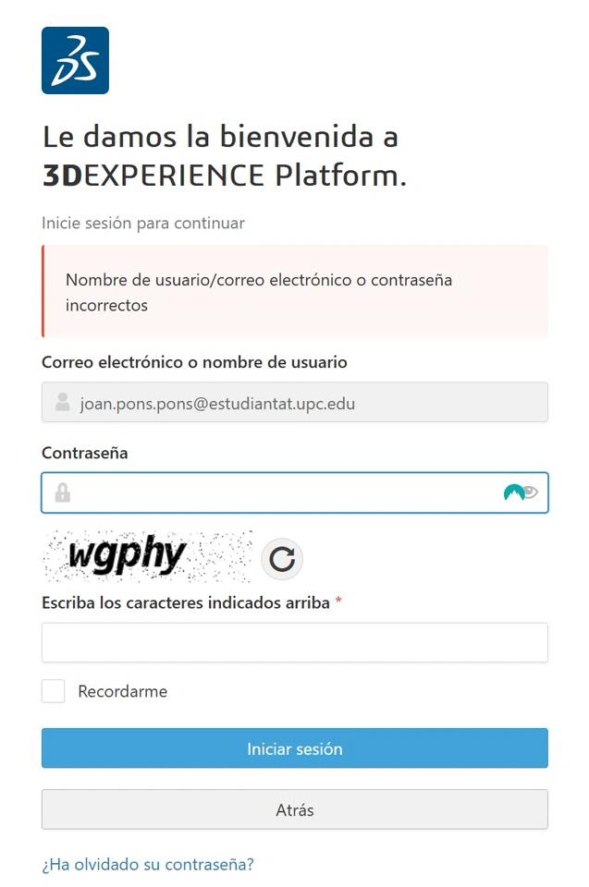Click the 3DEXPERIENCE Platform welcome heading
Image resolution: width=589 pixels, height=887 pixels.
[x=225, y=155]
